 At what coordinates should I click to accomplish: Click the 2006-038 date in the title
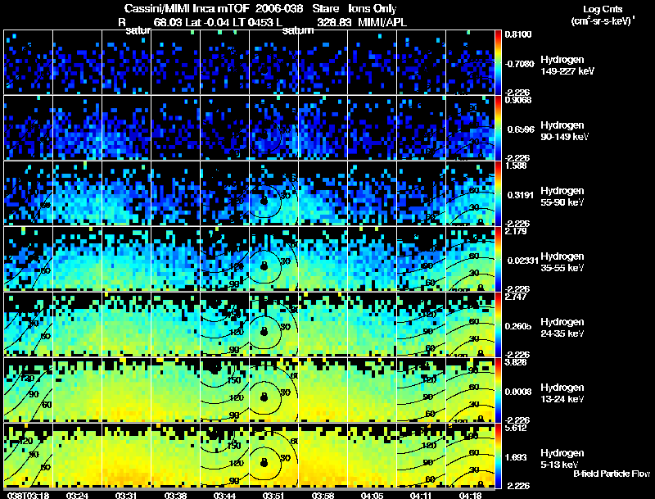[x=279, y=9]
